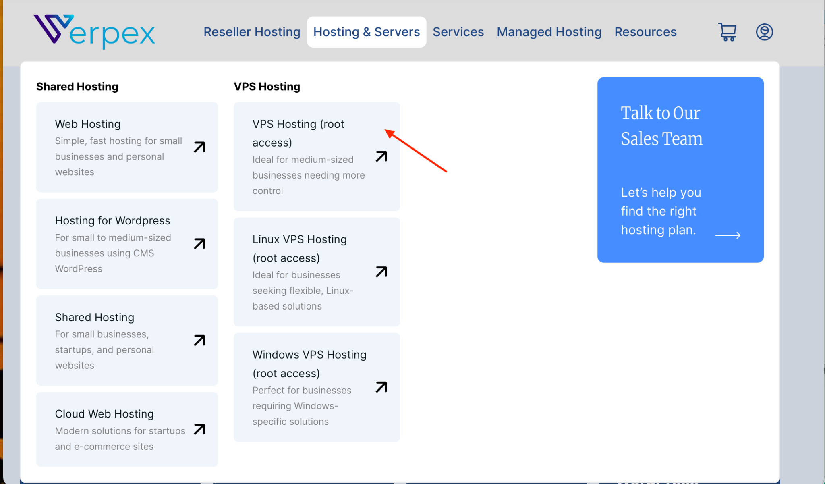825x484 pixels.
Task: Open the Managed Hosting menu
Action: [x=549, y=32]
